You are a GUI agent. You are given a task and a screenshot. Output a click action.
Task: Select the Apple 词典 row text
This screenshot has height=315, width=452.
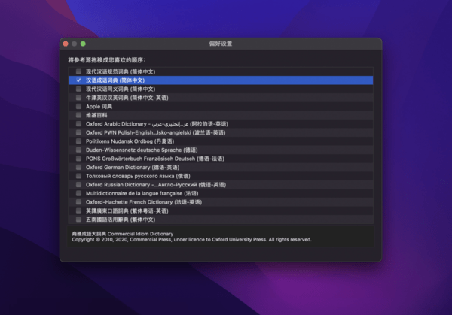coord(99,107)
